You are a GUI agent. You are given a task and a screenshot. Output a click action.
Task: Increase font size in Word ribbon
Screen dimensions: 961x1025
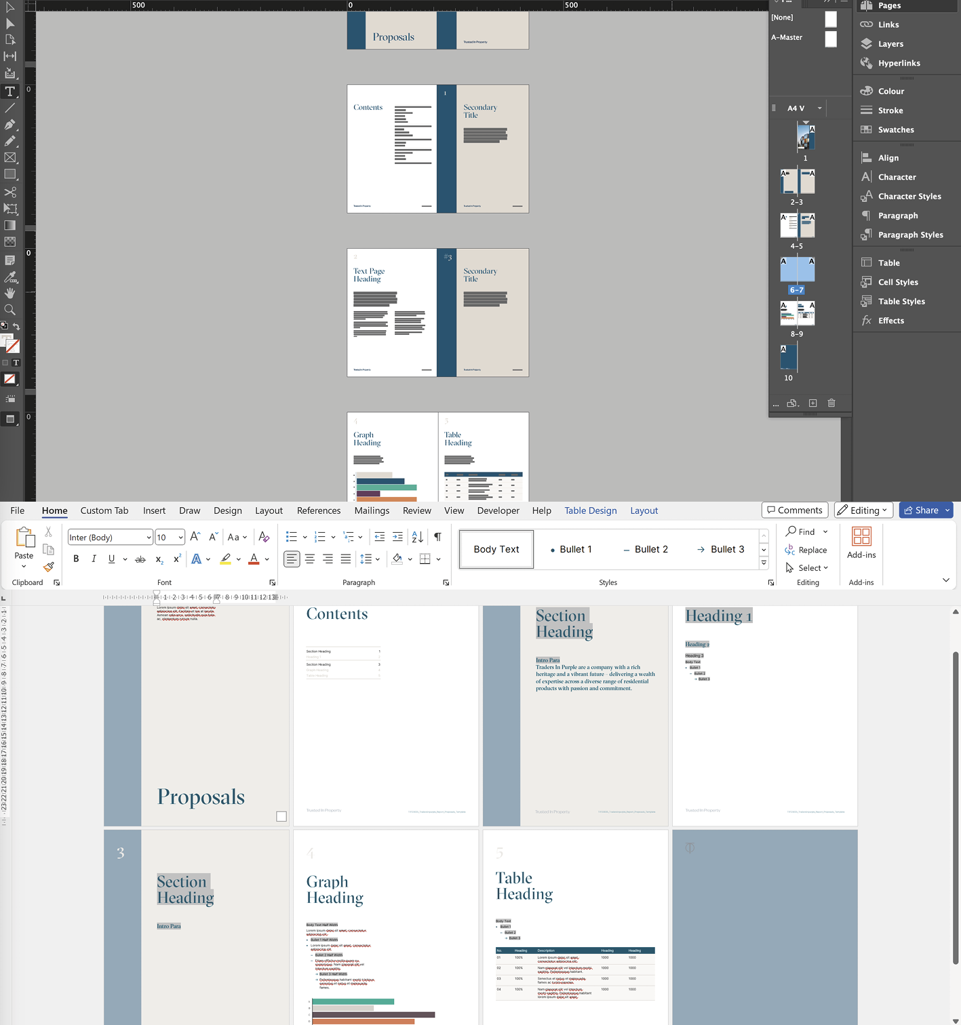click(x=195, y=537)
